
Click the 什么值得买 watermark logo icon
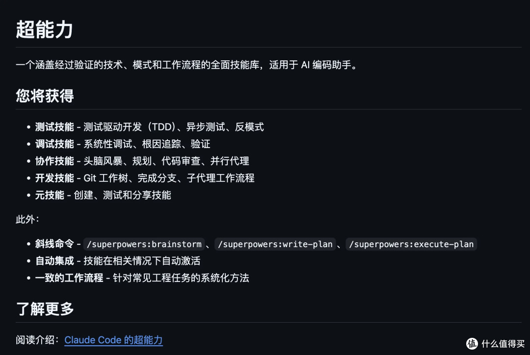[x=472, y=344]
